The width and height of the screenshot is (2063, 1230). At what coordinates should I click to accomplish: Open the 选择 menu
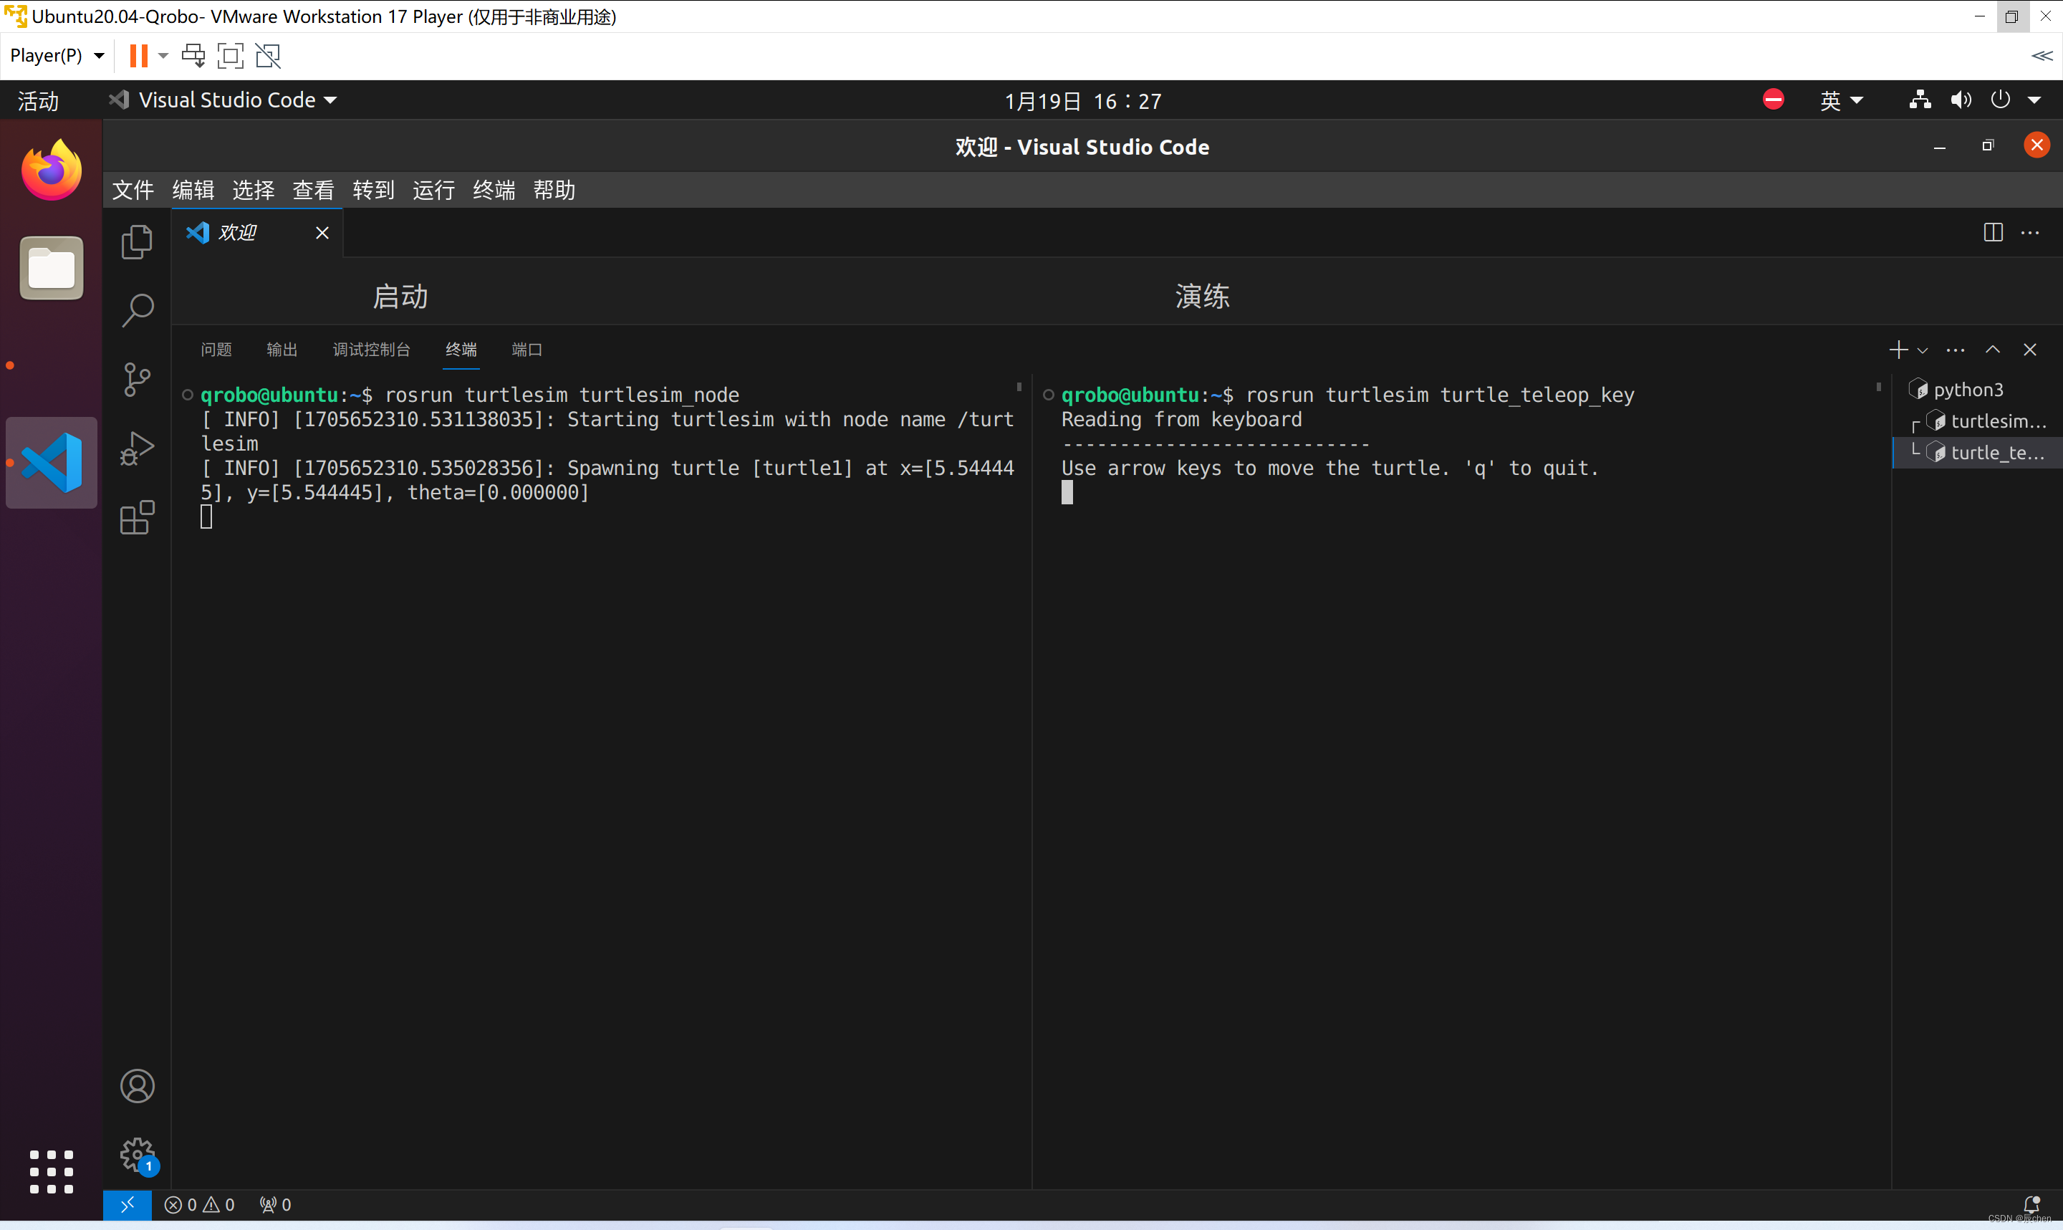click(x=253, y=191)
